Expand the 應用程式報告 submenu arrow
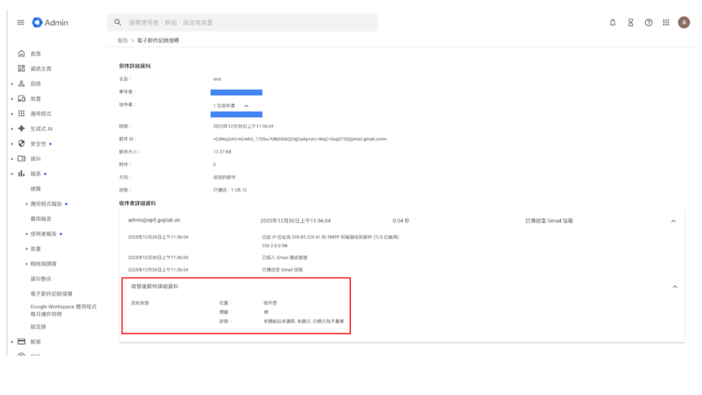 click(27, 204)
